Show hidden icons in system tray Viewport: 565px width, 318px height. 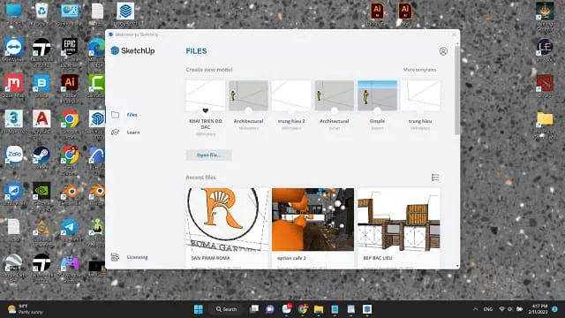click(x=476, y=309)
